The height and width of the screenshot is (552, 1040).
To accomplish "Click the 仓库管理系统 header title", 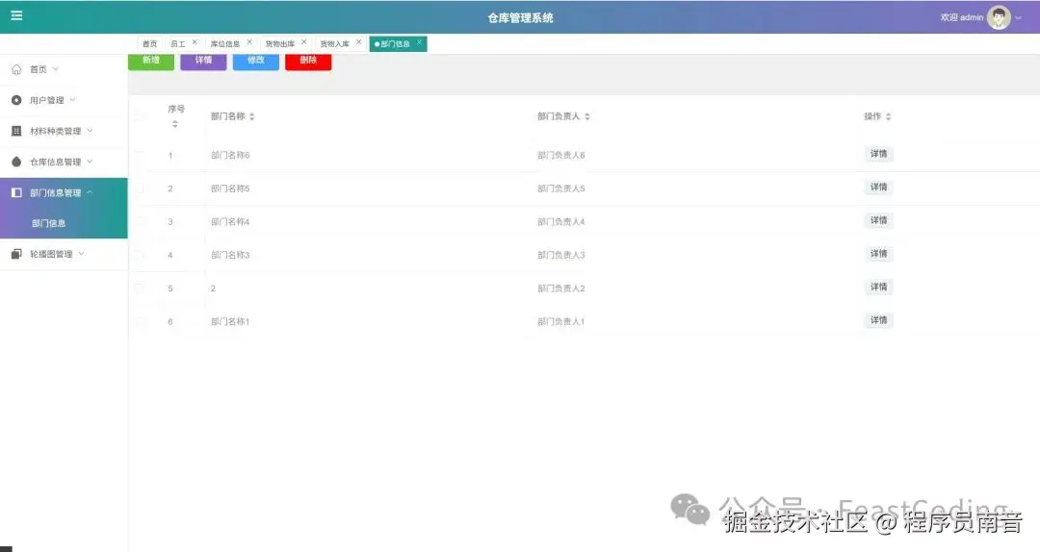I will pos(521,18).
